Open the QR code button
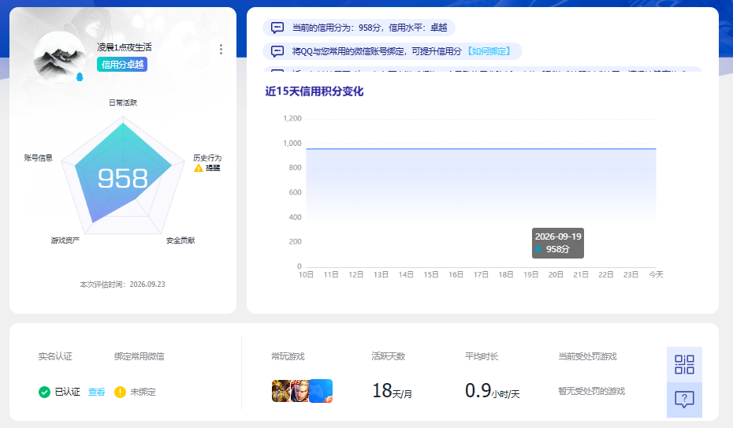This screenshot has height=428, width=733. pos(684,364)
